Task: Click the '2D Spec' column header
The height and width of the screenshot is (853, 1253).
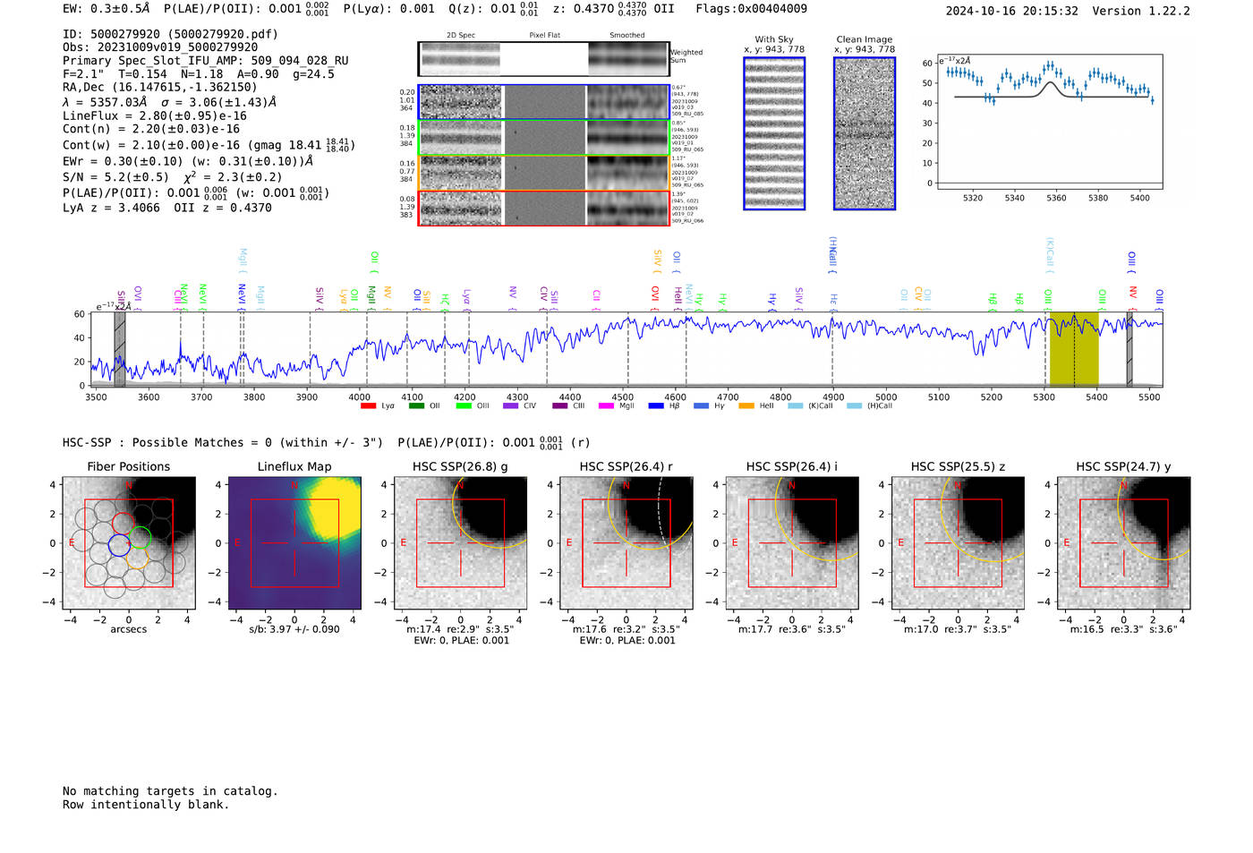Action: pos(461,35)
